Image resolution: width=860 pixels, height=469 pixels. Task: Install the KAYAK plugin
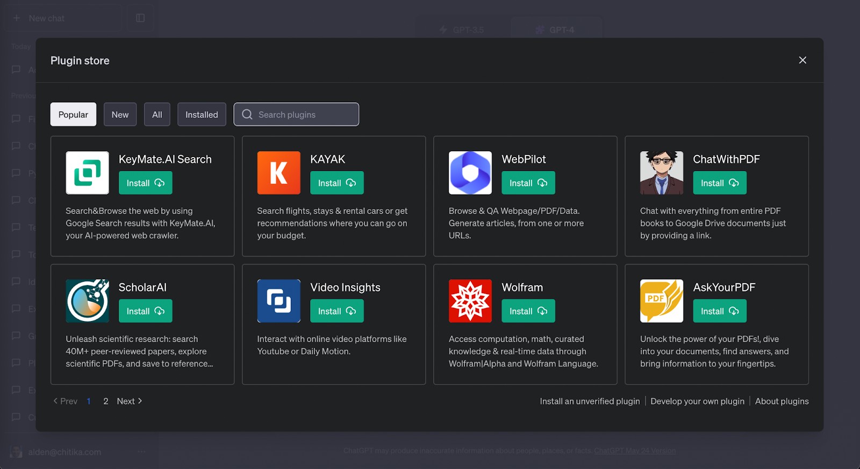point(336,183)
